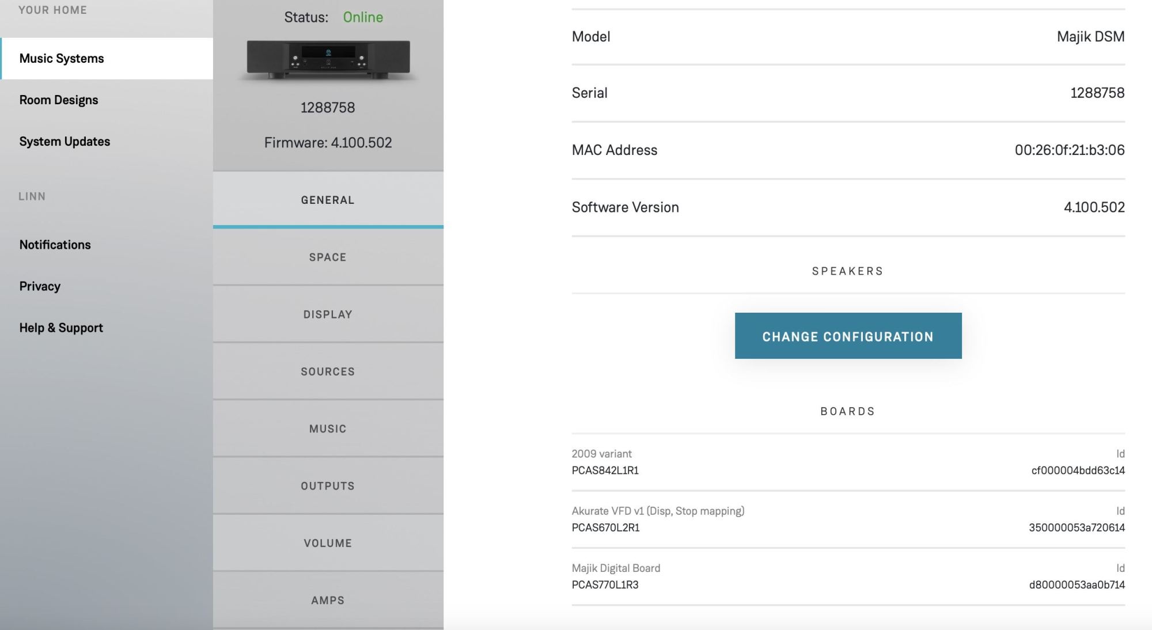Click the Majik DSM device image
Viewport: 1152px width, 630px height.
[x=328, y=59]
